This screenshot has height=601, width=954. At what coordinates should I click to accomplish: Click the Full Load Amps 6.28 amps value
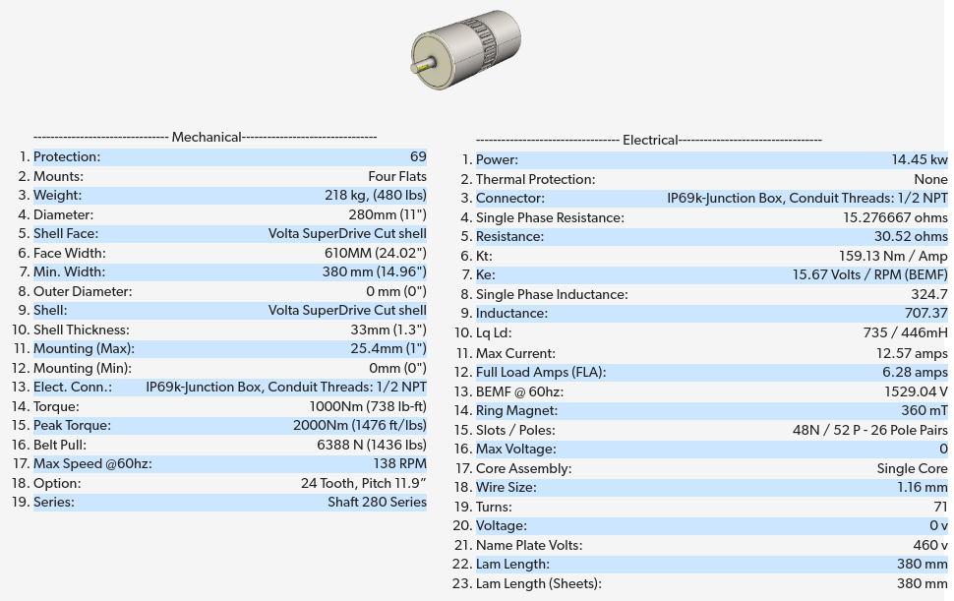tap(915, 373)
